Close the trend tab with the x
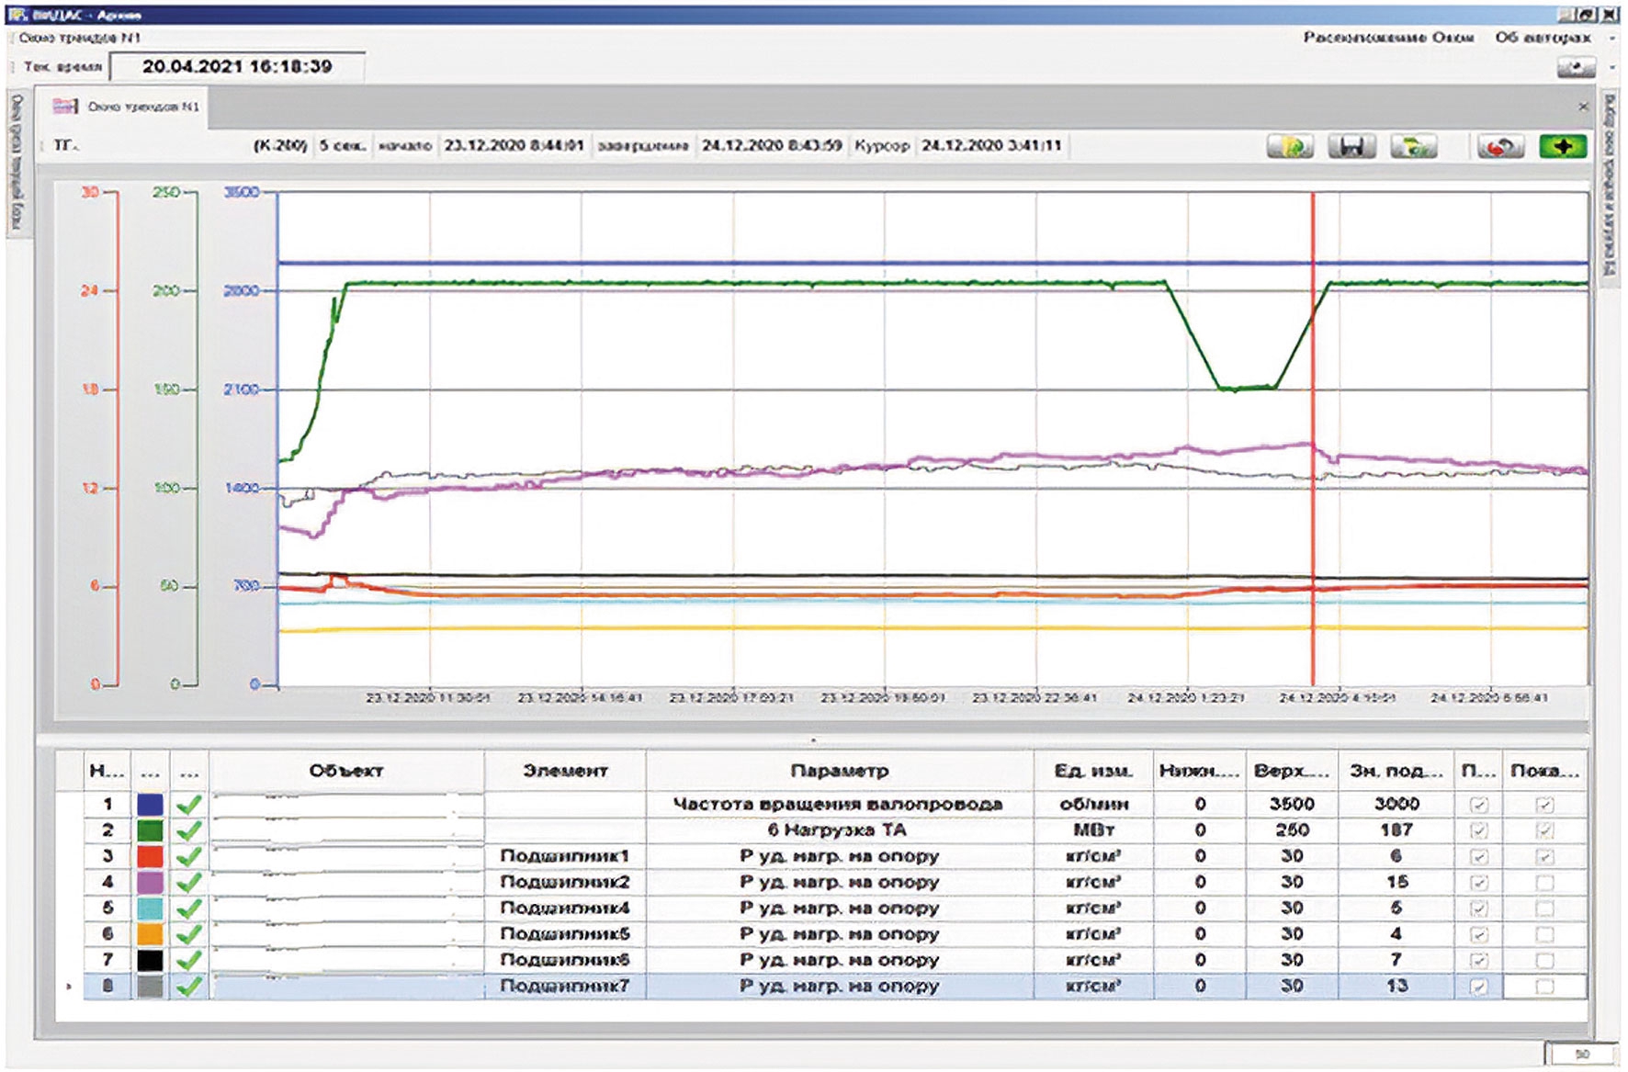 (x=1583, y=107)
